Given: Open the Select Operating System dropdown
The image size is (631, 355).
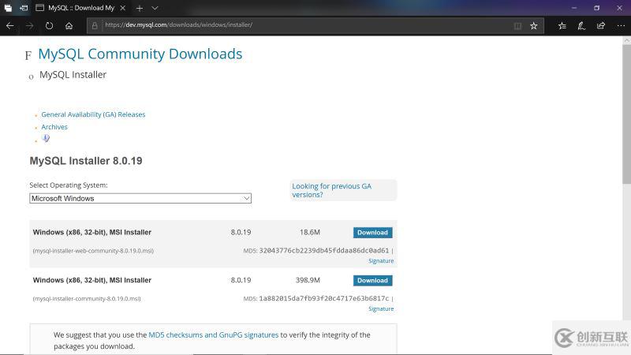Looking at the screenshot, I should [140, 199].
